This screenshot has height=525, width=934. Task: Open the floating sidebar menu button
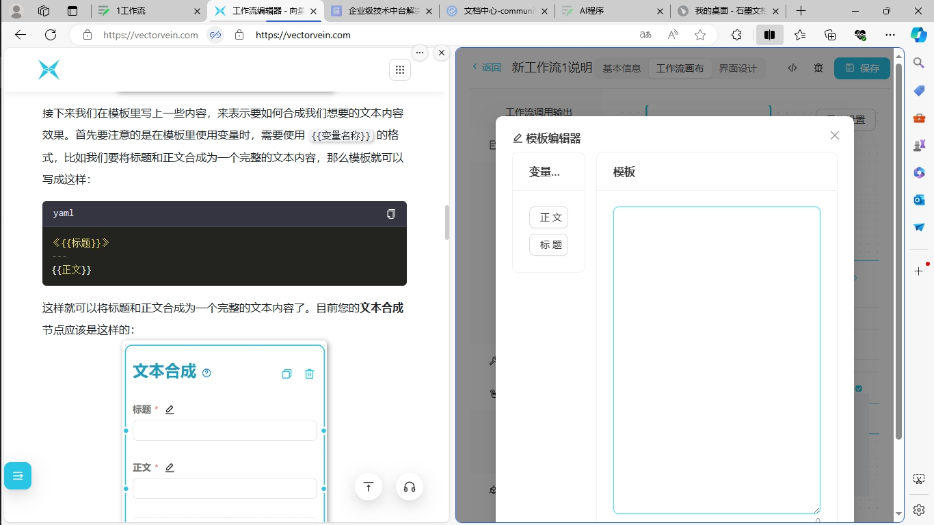click(x=18, y=476)
